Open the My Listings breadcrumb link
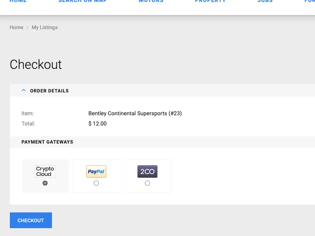Image resolution: width=315 pixels, height=236 pixels. coord(44,27)
